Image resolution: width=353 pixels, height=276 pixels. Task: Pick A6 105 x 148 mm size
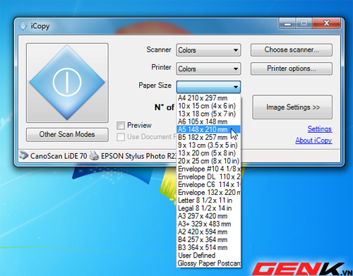208,121
